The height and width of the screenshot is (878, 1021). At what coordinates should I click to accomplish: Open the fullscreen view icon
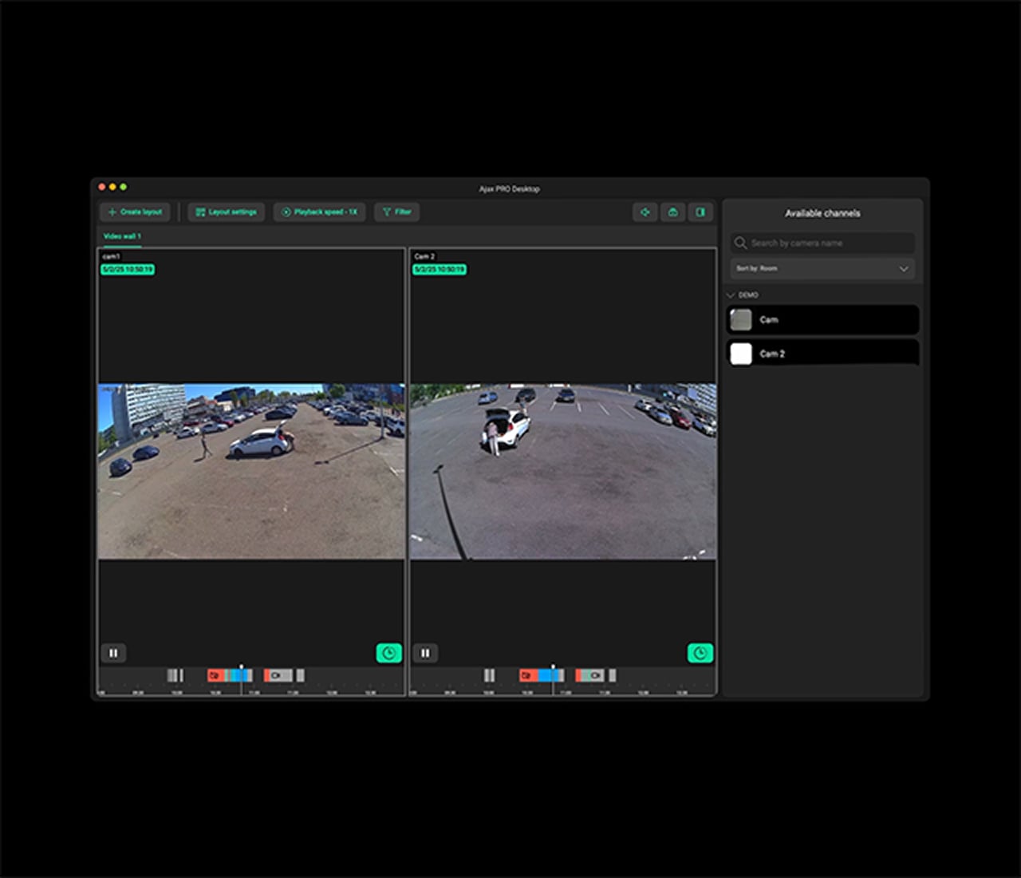pos(645,212)
